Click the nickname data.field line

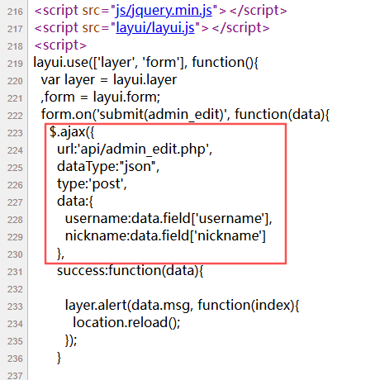click(165, 236)
